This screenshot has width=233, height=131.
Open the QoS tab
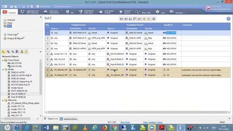point(160,12)
